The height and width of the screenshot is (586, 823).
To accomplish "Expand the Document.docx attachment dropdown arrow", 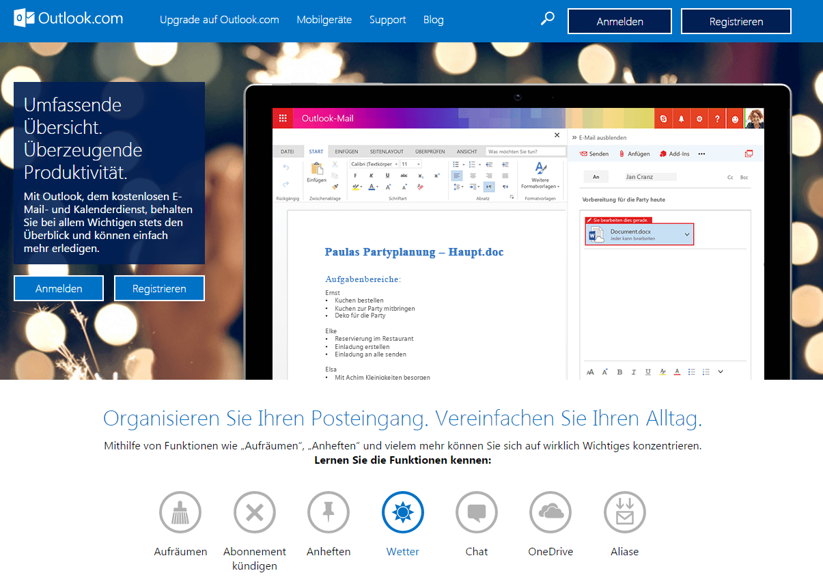I will pos(686,235).
